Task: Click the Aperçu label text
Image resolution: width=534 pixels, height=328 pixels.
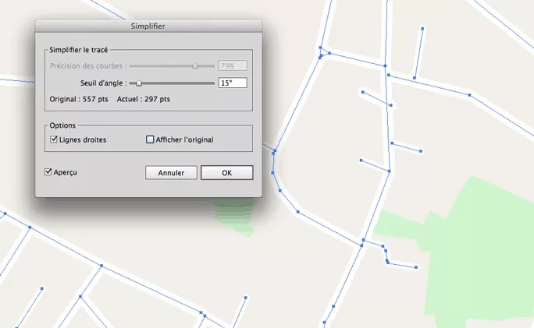Action: [x=66, y=171]
